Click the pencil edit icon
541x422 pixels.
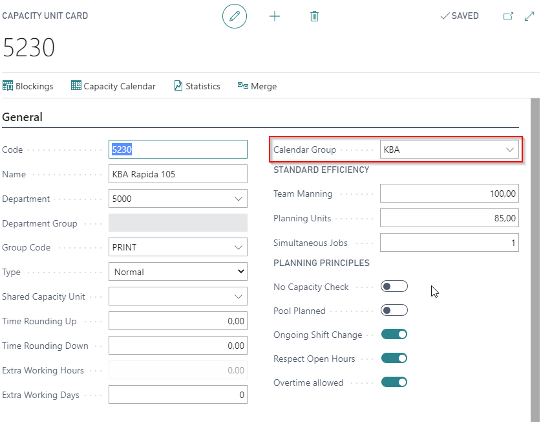coord(234,16)
